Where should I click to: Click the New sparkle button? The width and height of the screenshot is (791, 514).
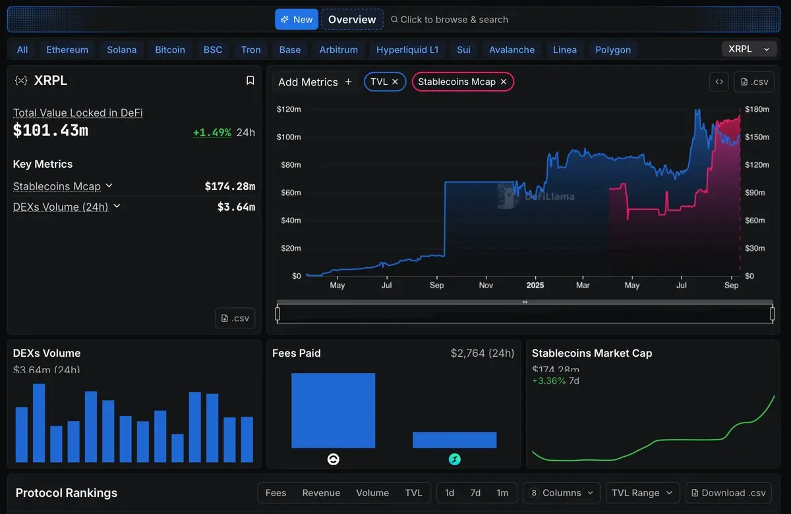[297, 19]
